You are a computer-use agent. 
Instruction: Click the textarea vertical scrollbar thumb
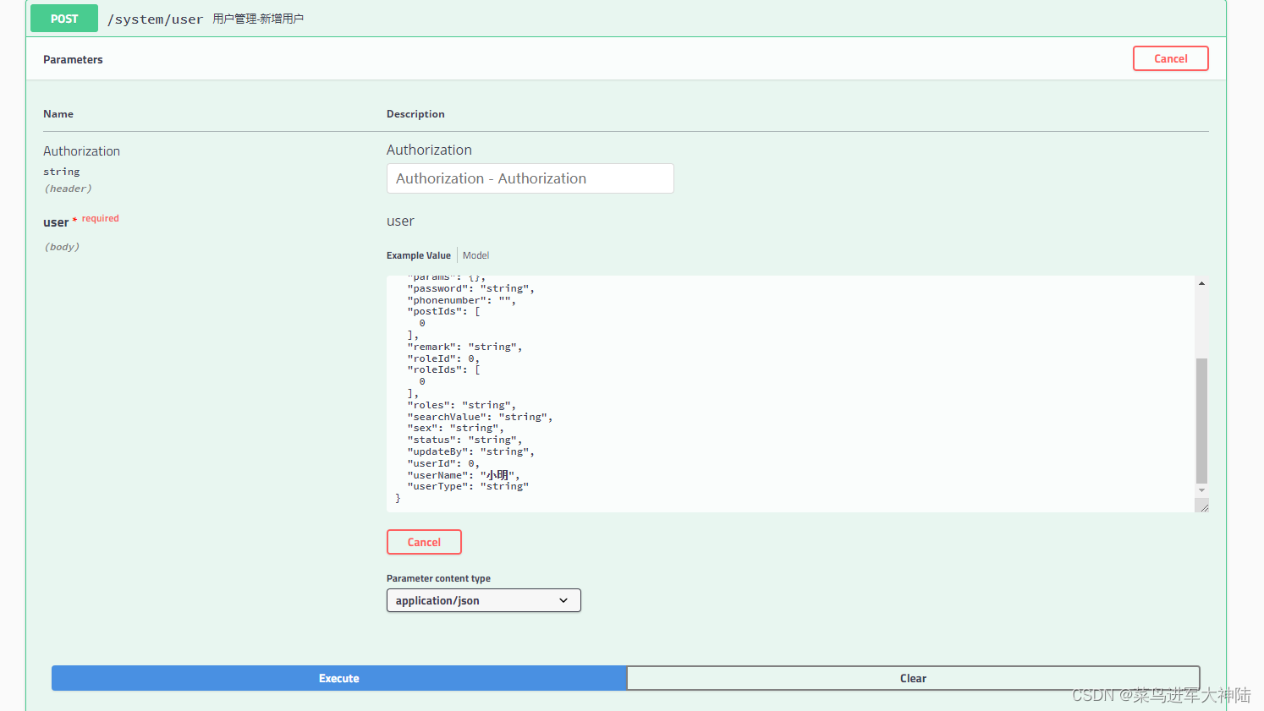coord(1201,420)
